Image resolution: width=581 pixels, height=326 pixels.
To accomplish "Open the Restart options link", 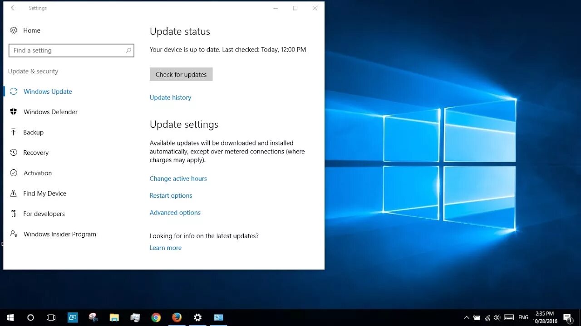I will 171,196.
